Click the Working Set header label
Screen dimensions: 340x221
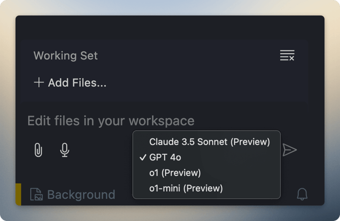click(x=66, y=55)
